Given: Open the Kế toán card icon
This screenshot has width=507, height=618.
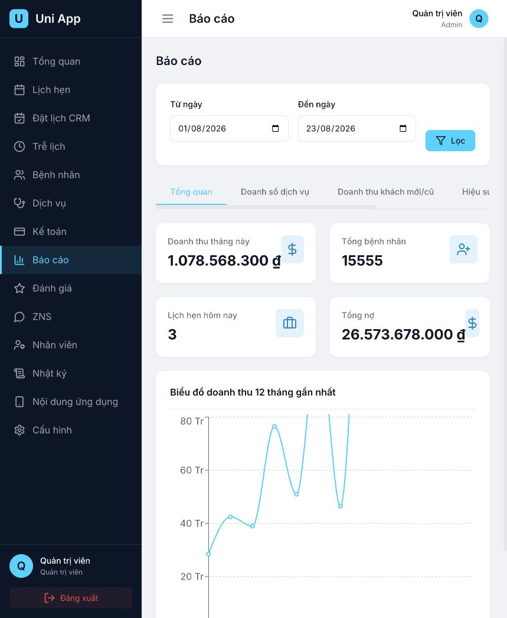Looking at the screenshot, I should tap(19, 232).
